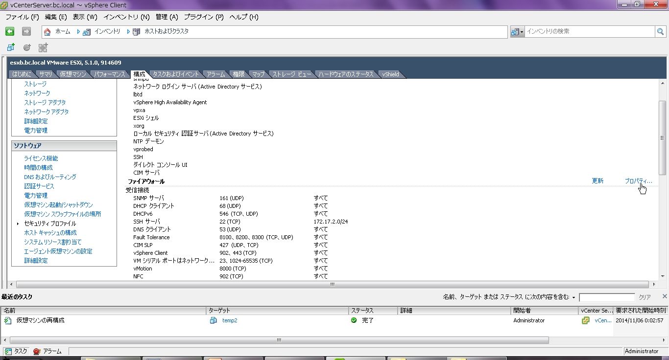This screenshot has width=669, height=360.
Task: Click the configuration pane horizontal scrollbar
Action: pyautogui.click(x=332, y=284)
